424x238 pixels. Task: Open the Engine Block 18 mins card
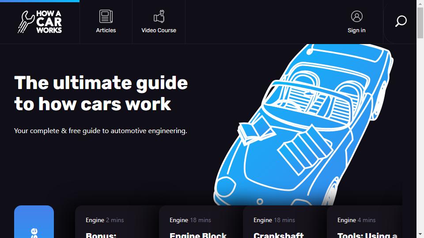[201, 222]
